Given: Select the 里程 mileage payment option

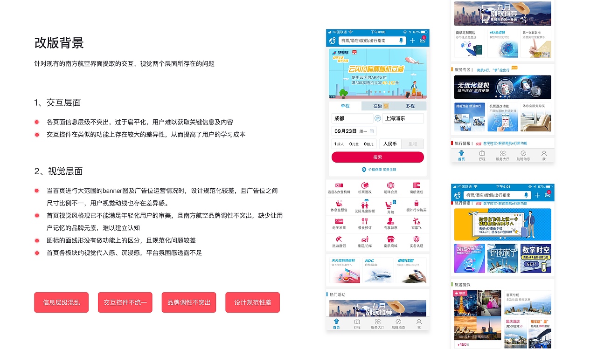Looking at the screenshot, I should click(x=413, y=144).
